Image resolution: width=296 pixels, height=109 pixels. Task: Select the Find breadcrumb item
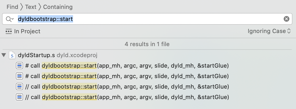pos(12,7)
